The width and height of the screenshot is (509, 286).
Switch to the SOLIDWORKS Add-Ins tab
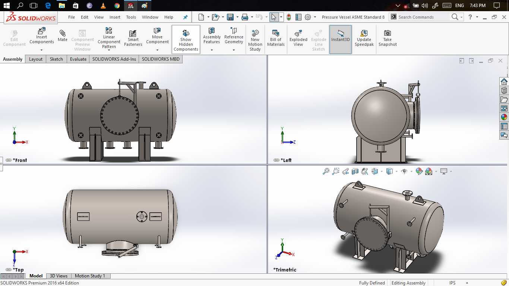(x=114, y=59)
